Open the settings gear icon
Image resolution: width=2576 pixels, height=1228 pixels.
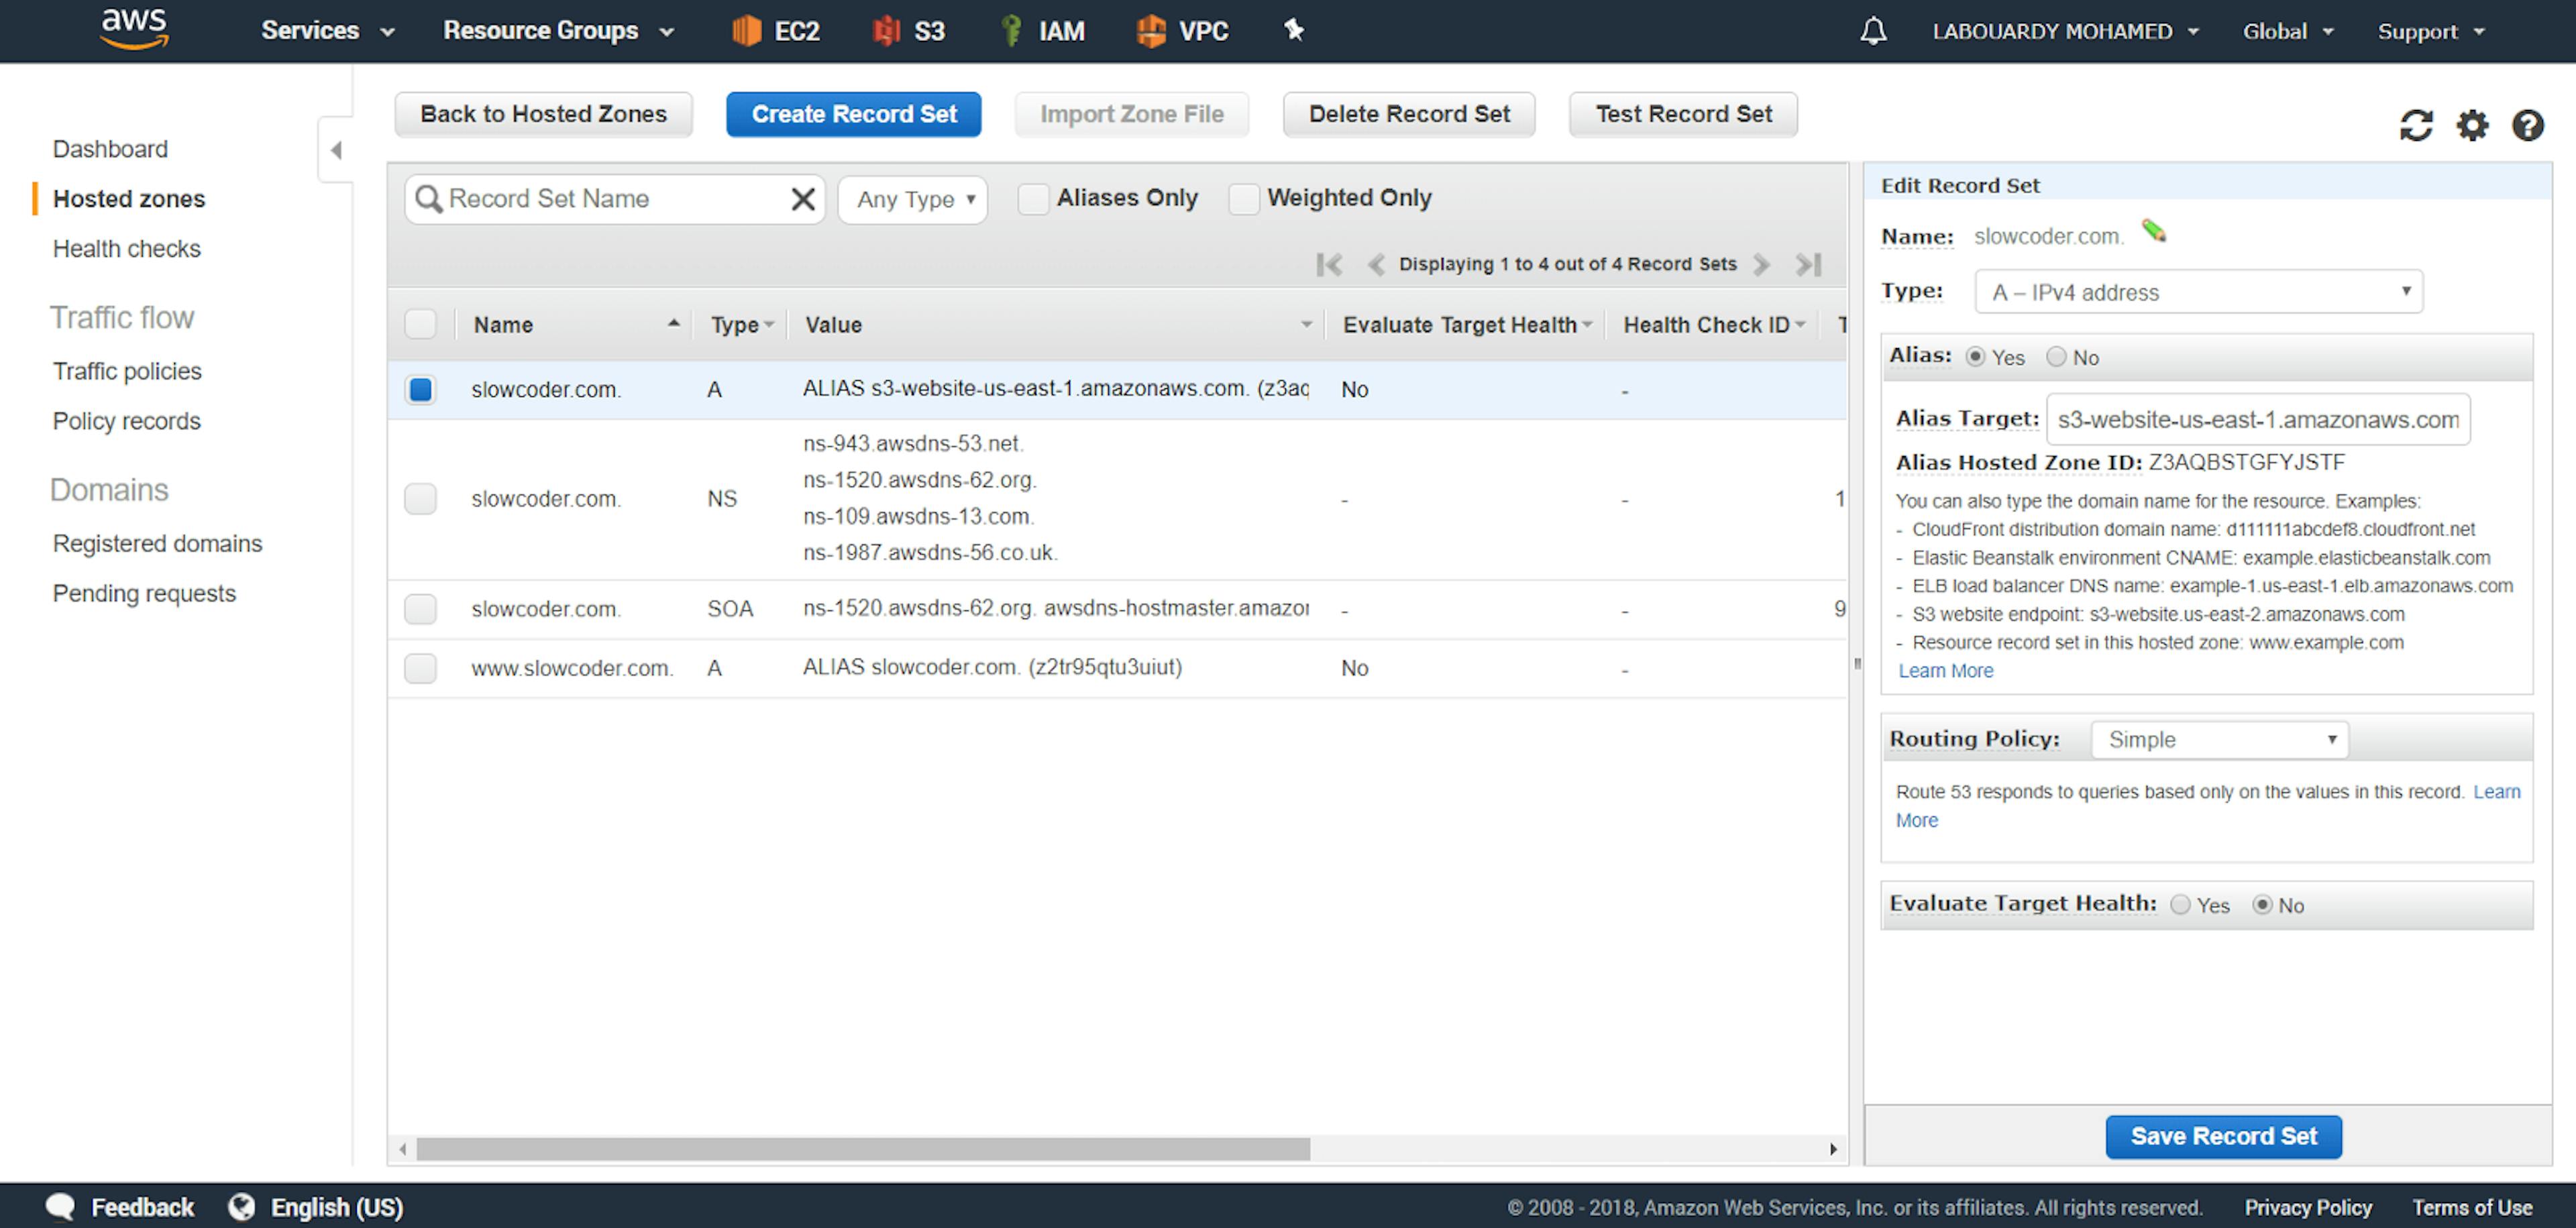[x=2472, y=126]
